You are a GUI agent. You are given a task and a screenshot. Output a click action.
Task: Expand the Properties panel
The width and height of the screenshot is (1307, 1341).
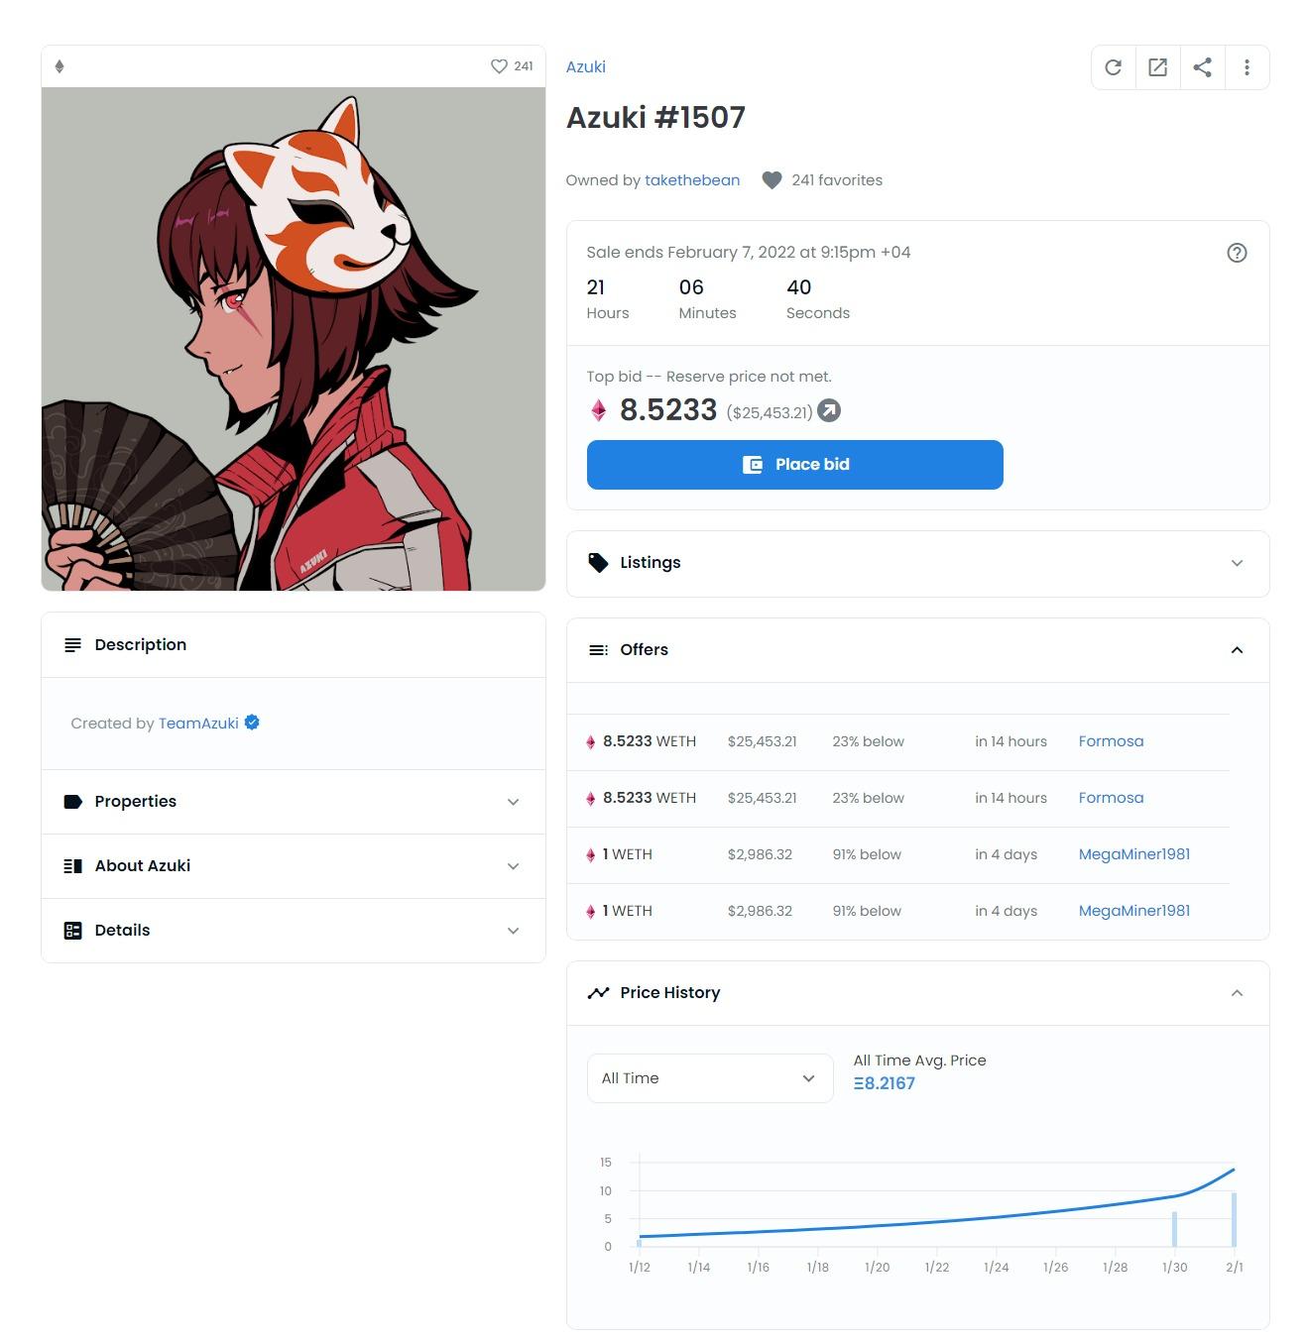(294, 802)
